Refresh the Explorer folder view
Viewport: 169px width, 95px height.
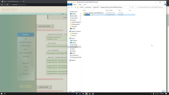(x=133, y=7)
